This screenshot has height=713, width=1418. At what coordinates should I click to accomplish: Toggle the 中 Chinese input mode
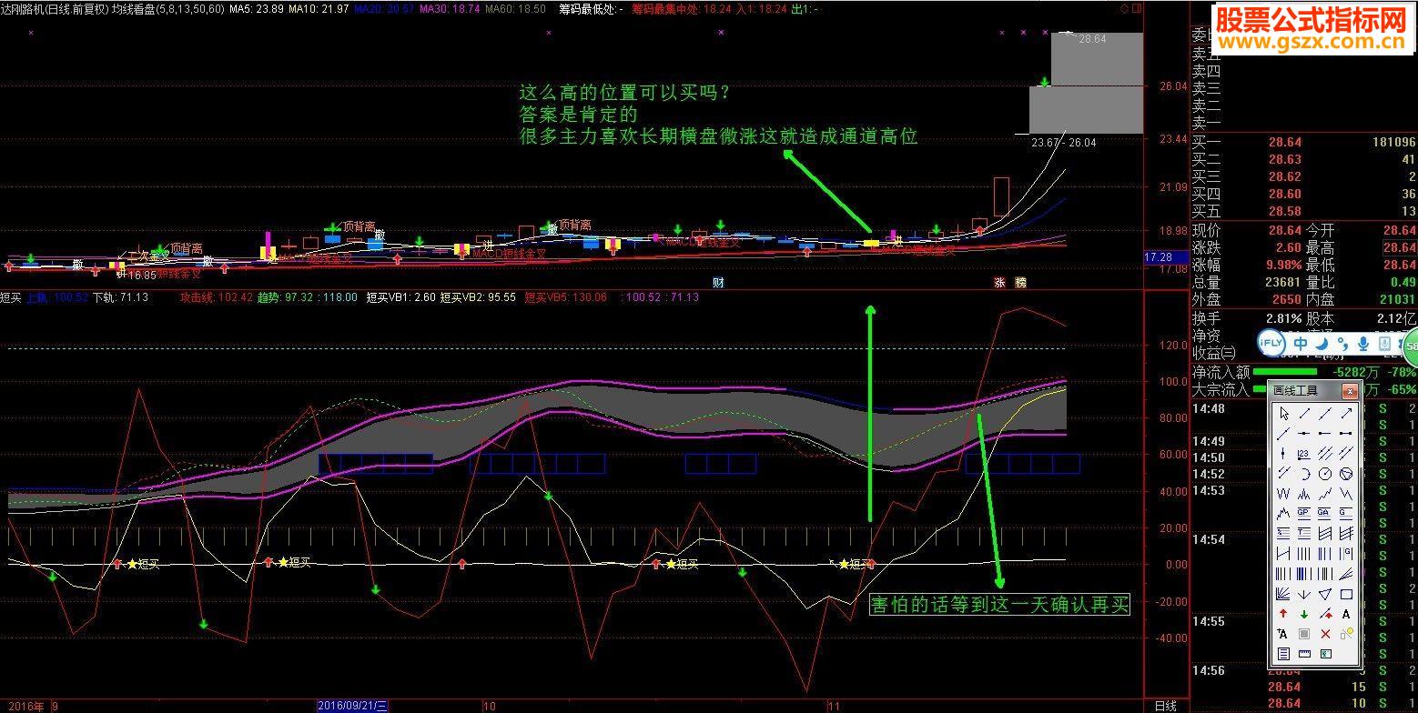pos(1301,343)
